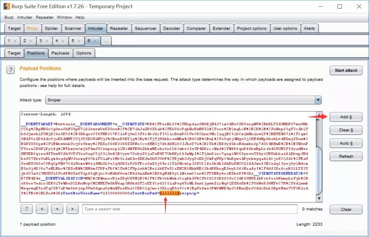Click the '1 payload position' status text

pos(38,224)
